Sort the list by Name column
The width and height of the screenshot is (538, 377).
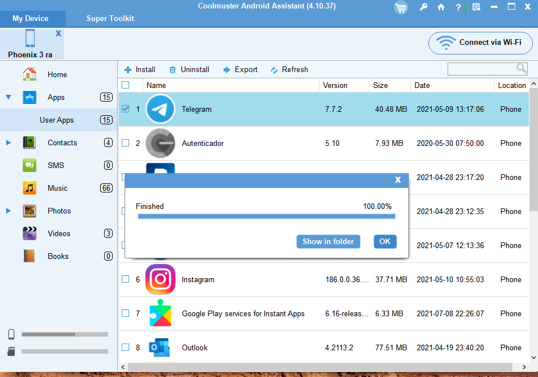(231, 85)
